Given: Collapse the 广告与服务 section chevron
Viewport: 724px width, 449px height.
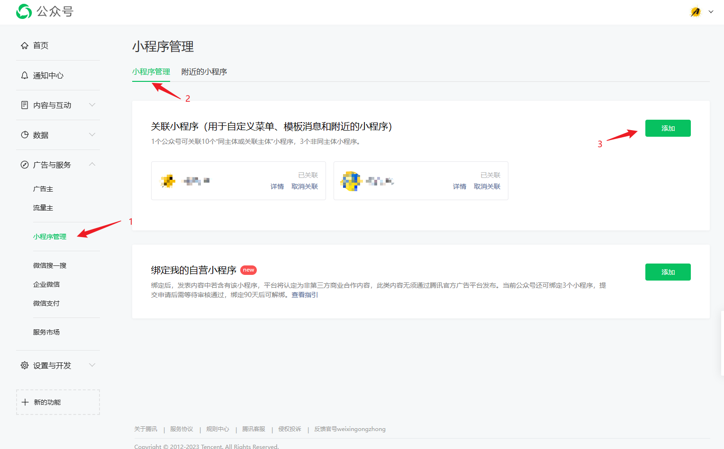Looking at the screenshot, I should pyautogui.click(x=92, y=164).
